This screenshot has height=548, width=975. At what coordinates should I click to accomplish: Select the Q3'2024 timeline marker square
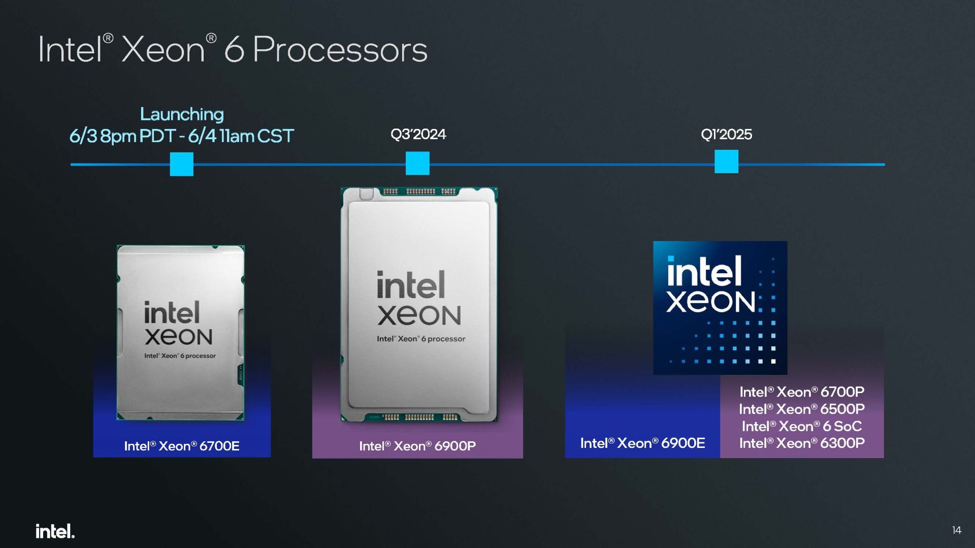(x=417, y=164)
